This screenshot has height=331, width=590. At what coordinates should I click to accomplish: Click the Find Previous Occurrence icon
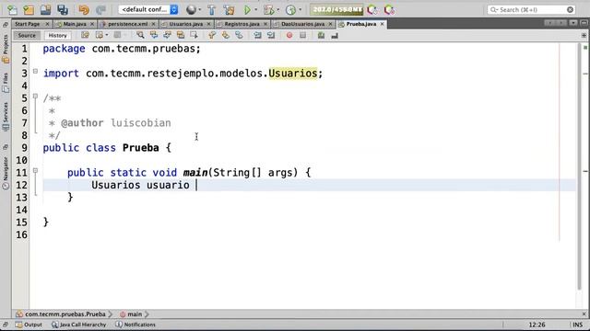tap(154, 35)
